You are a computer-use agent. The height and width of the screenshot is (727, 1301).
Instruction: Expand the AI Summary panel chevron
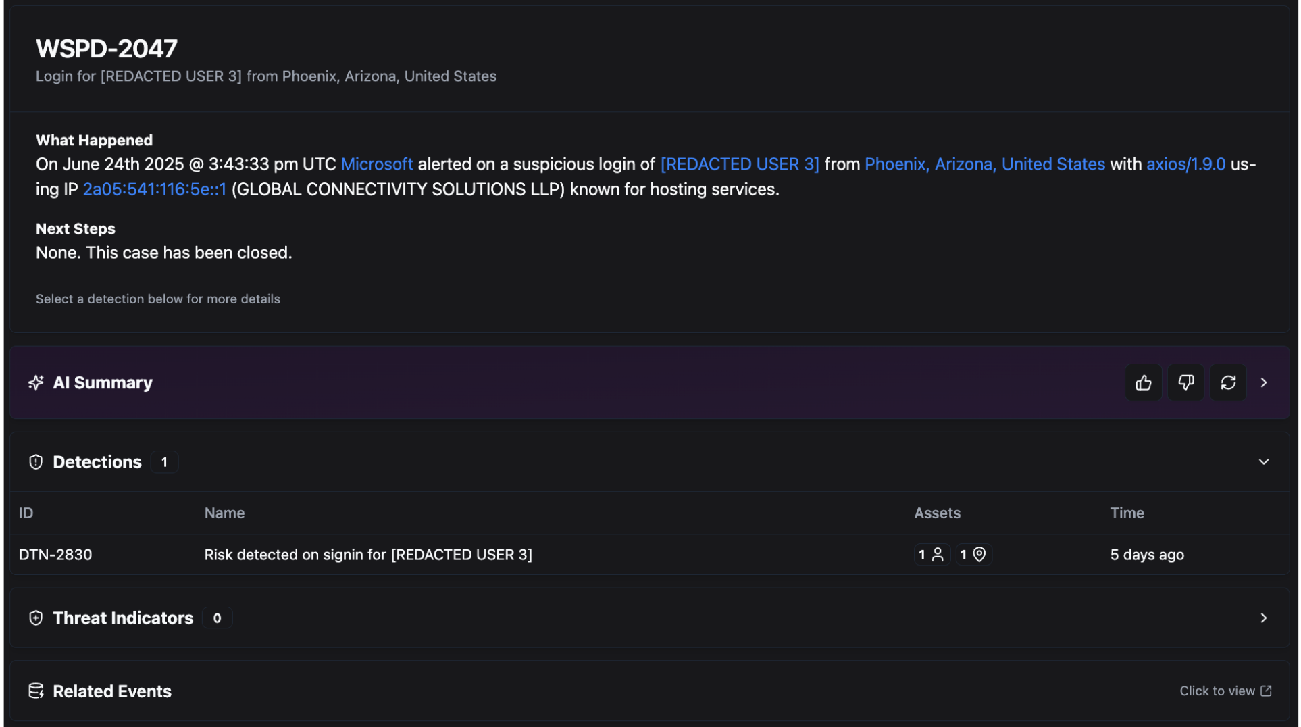1263,383
